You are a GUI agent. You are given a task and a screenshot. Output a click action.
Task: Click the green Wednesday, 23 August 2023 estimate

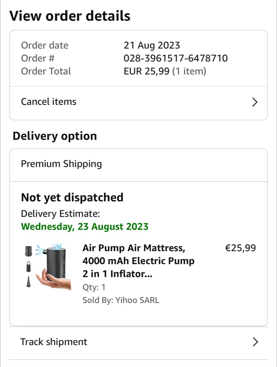point(85,227)
